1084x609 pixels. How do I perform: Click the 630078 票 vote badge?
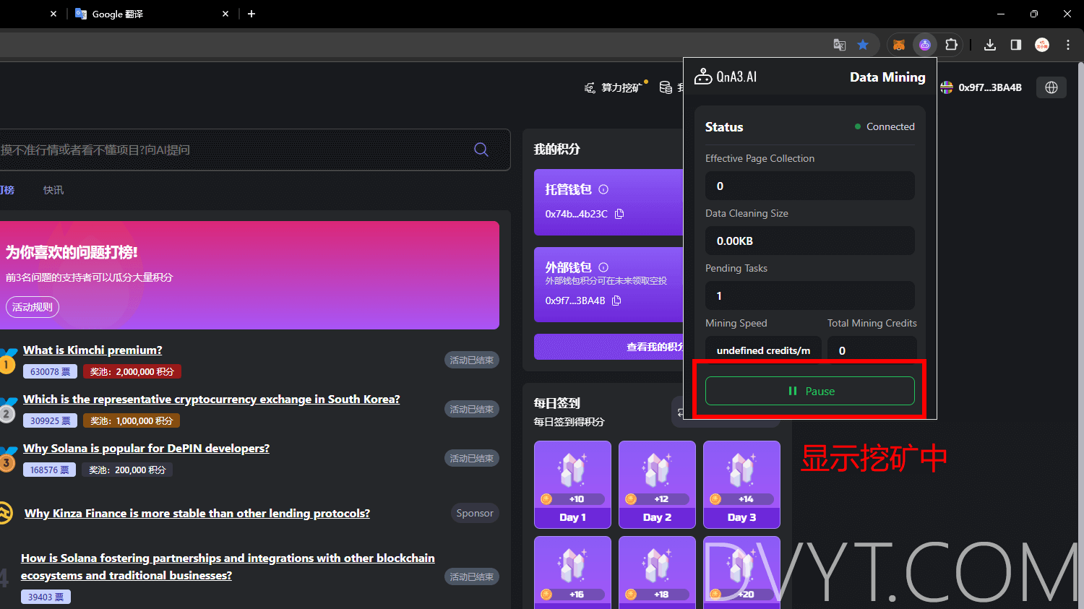(51, 371)
